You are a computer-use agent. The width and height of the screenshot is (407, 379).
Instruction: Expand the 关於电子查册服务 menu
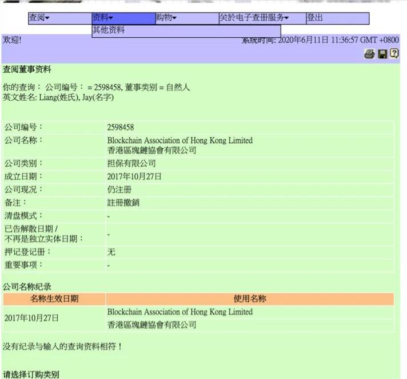263,18
